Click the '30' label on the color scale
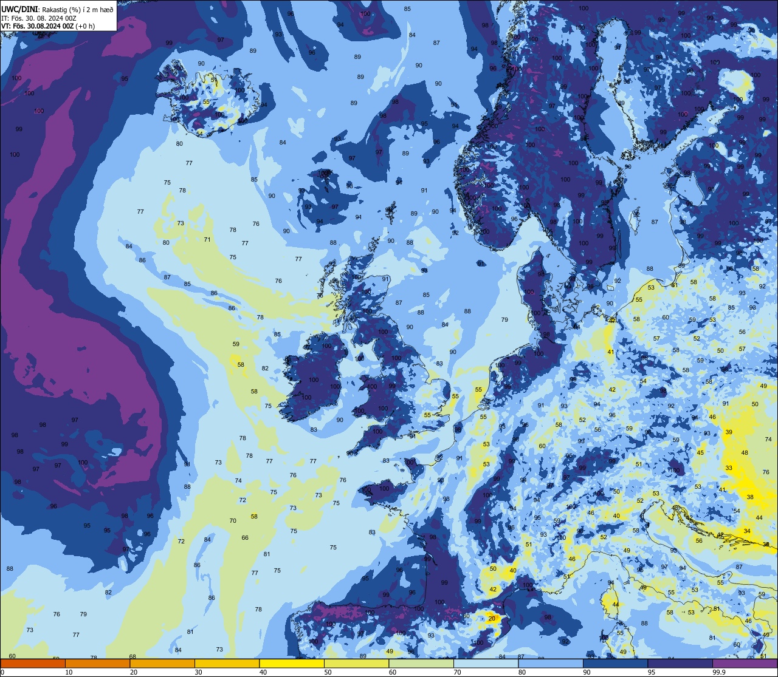 198,672
